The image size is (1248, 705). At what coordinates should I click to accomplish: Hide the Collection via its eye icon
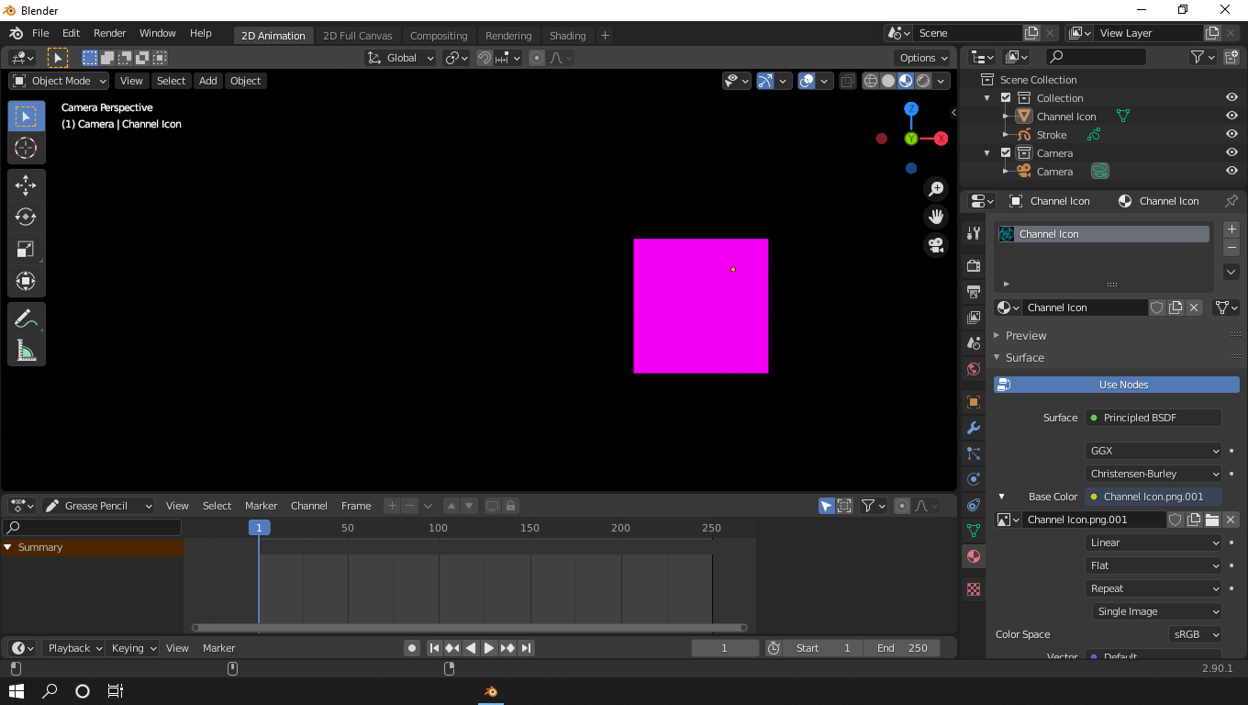pyautogui.click(x=1231, y=98)
